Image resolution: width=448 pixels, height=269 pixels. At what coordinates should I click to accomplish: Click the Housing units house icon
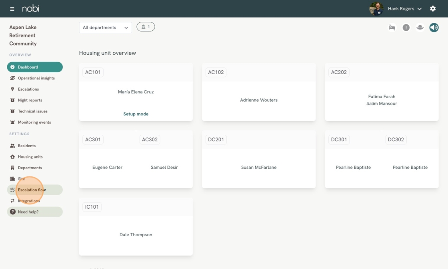pyautogui.click(x=12, y=157)
